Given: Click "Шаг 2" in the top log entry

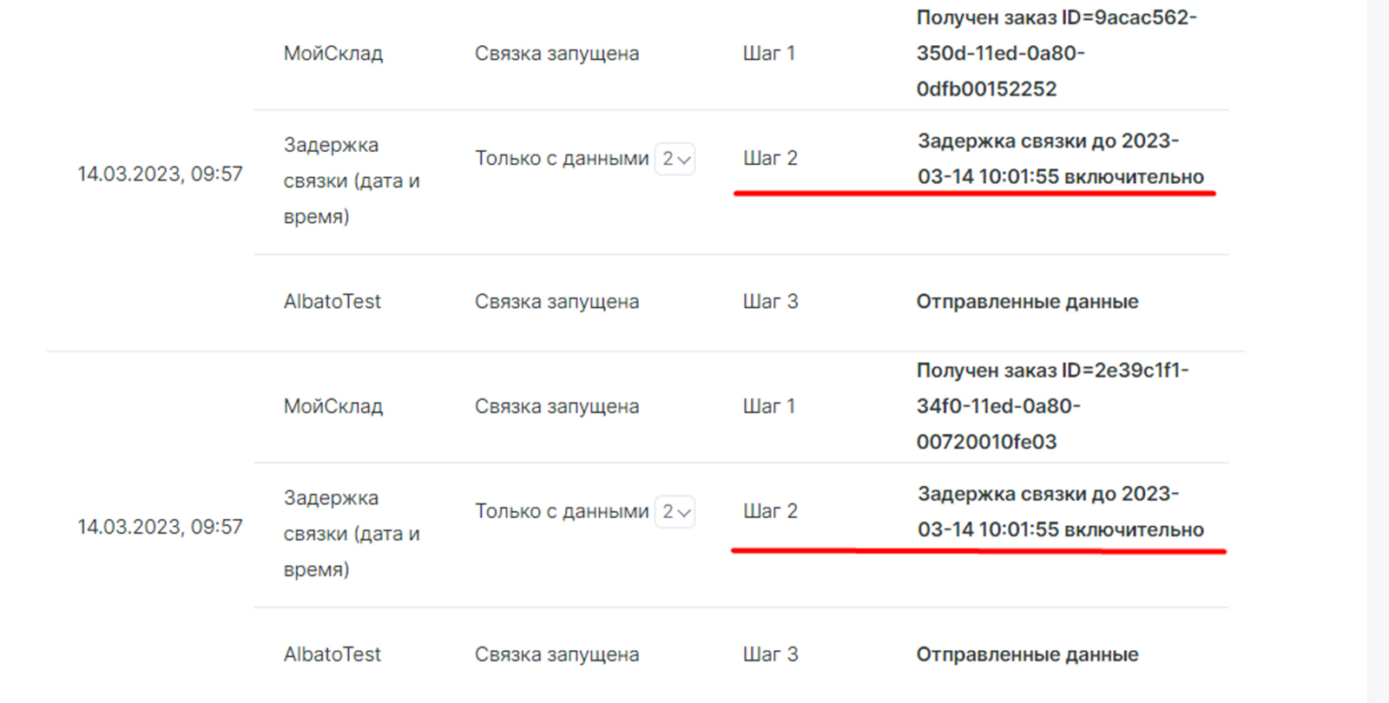Looking at the screenshot, I should coord(770,159).
